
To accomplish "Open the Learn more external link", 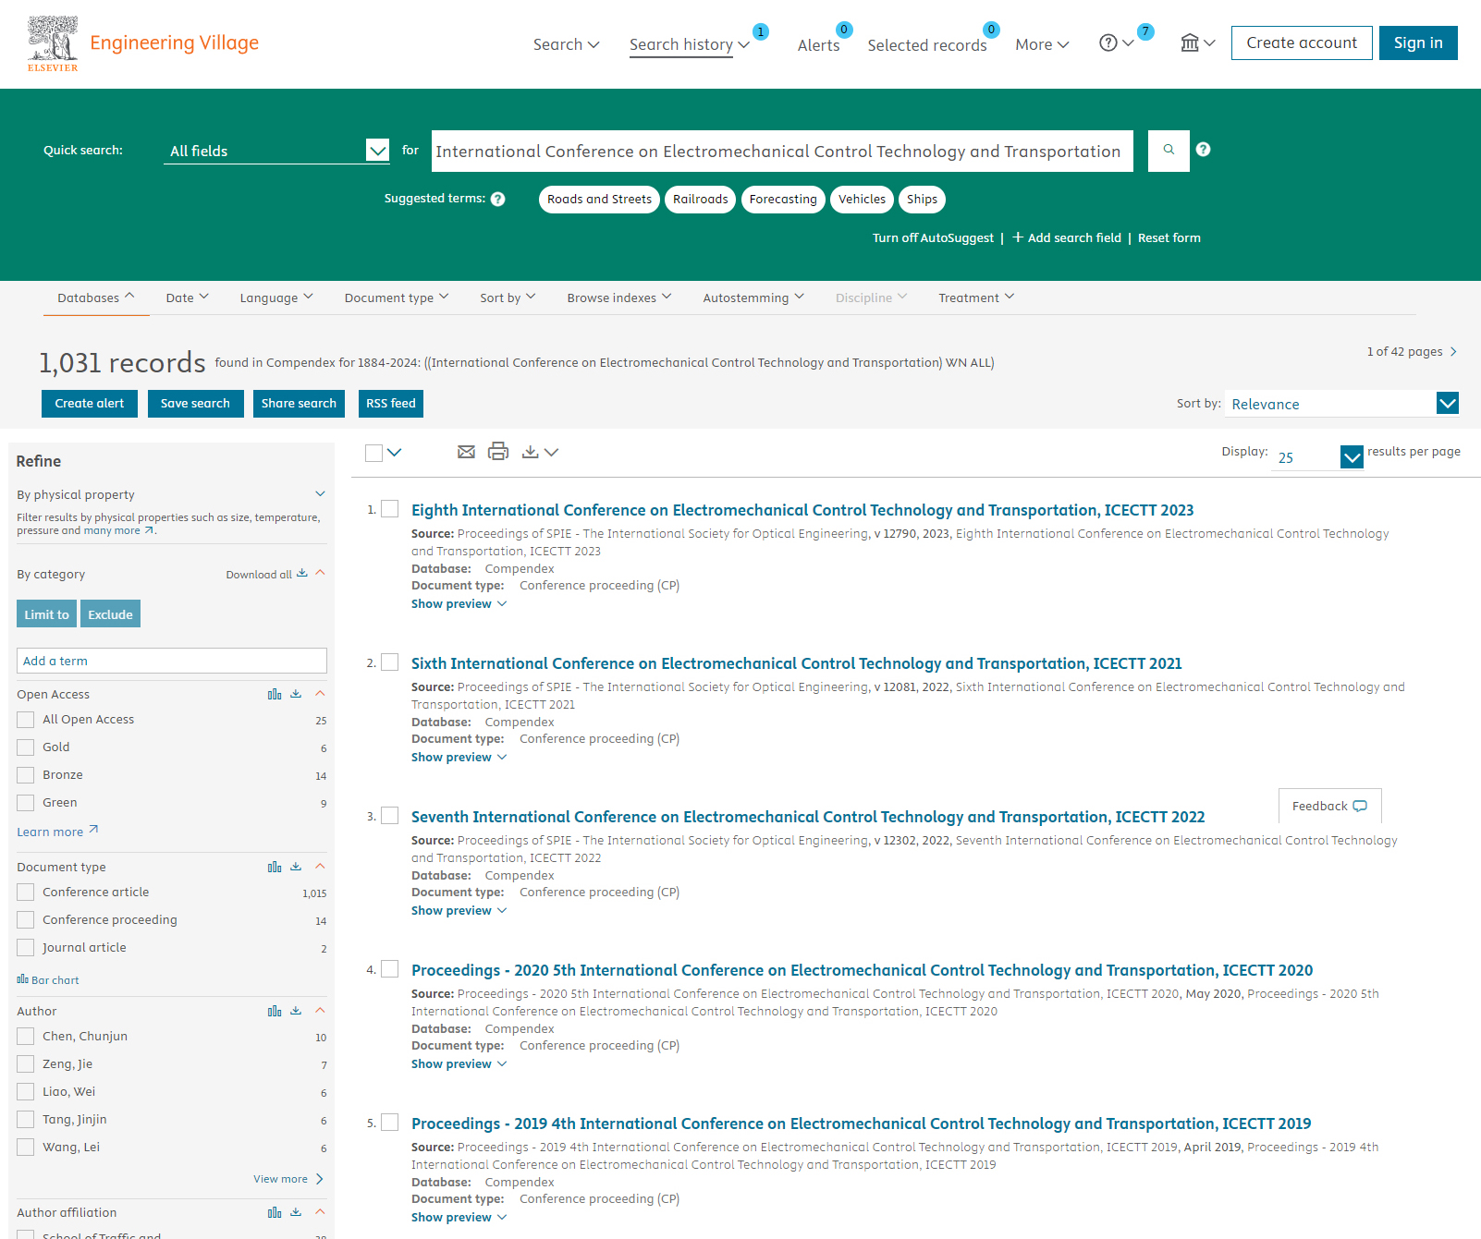I will [57, 832].
